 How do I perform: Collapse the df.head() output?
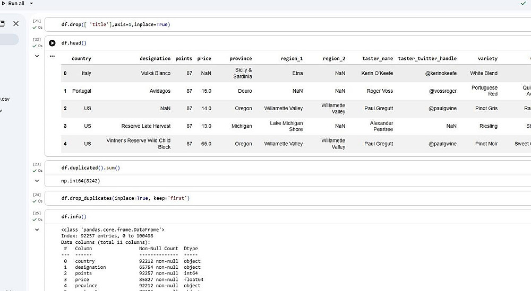(x=37, y=56)
